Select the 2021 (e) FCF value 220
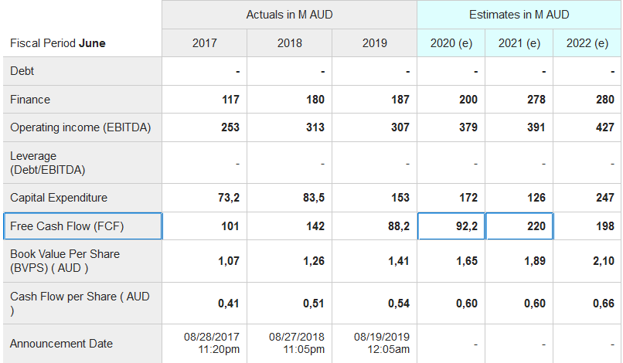 click(519, 226)
